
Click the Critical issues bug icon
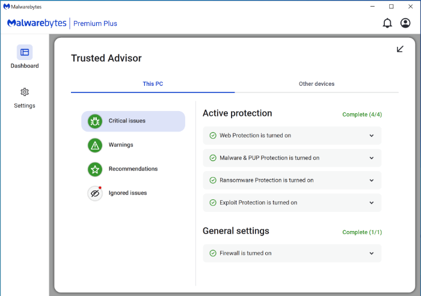tap(95, 121)
